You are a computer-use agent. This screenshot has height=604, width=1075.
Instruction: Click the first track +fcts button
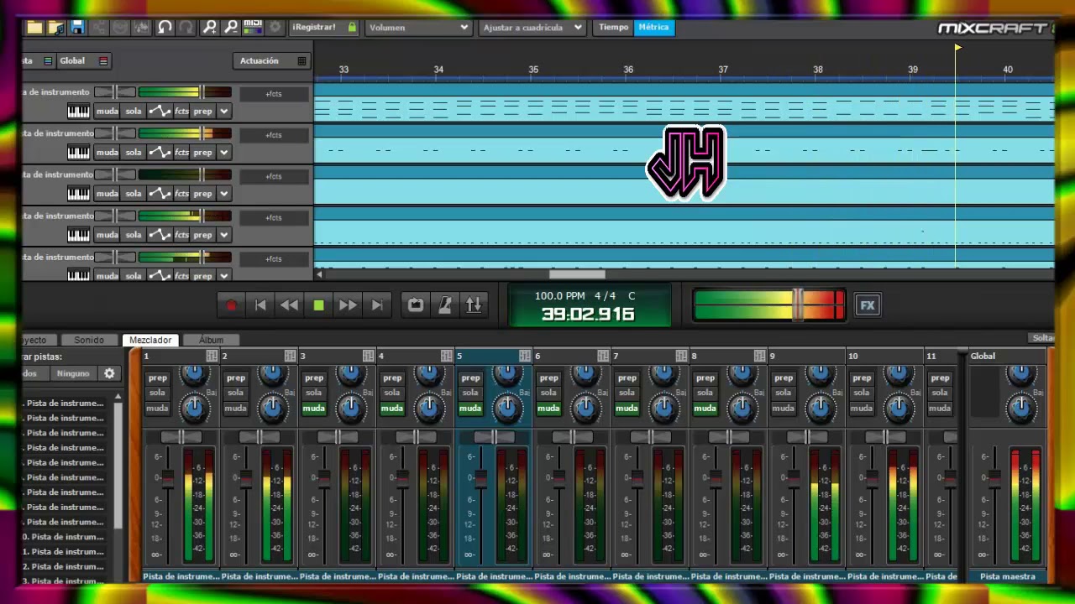tap(274, 94)
